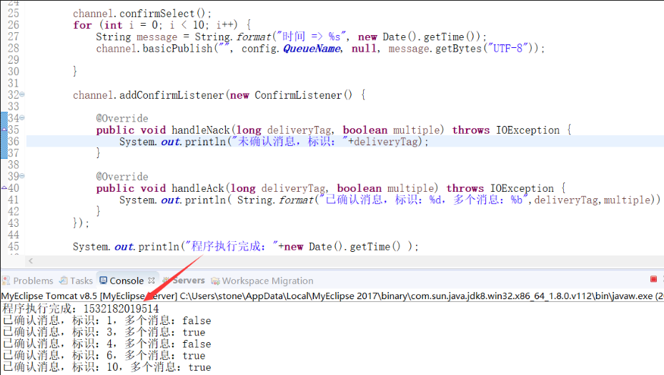Image resolution: width=664 pixels, height=375 pixels.
Task: Collapse the code fold at line 32
Action: click(x=22, y=94)
